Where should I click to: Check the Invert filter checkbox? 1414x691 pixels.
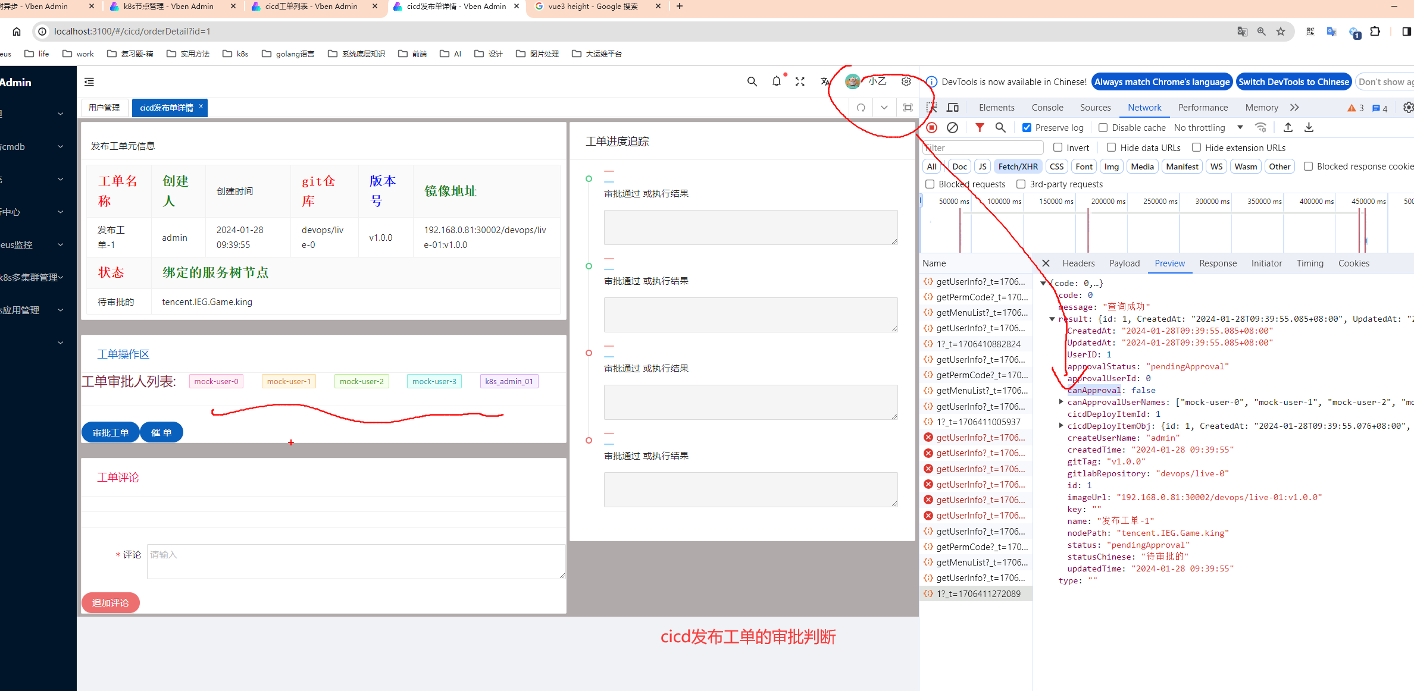pyautogui.click(x=1058, y=147)
